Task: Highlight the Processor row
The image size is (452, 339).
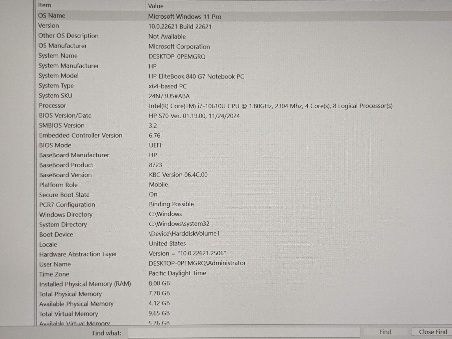Action: 53,106
